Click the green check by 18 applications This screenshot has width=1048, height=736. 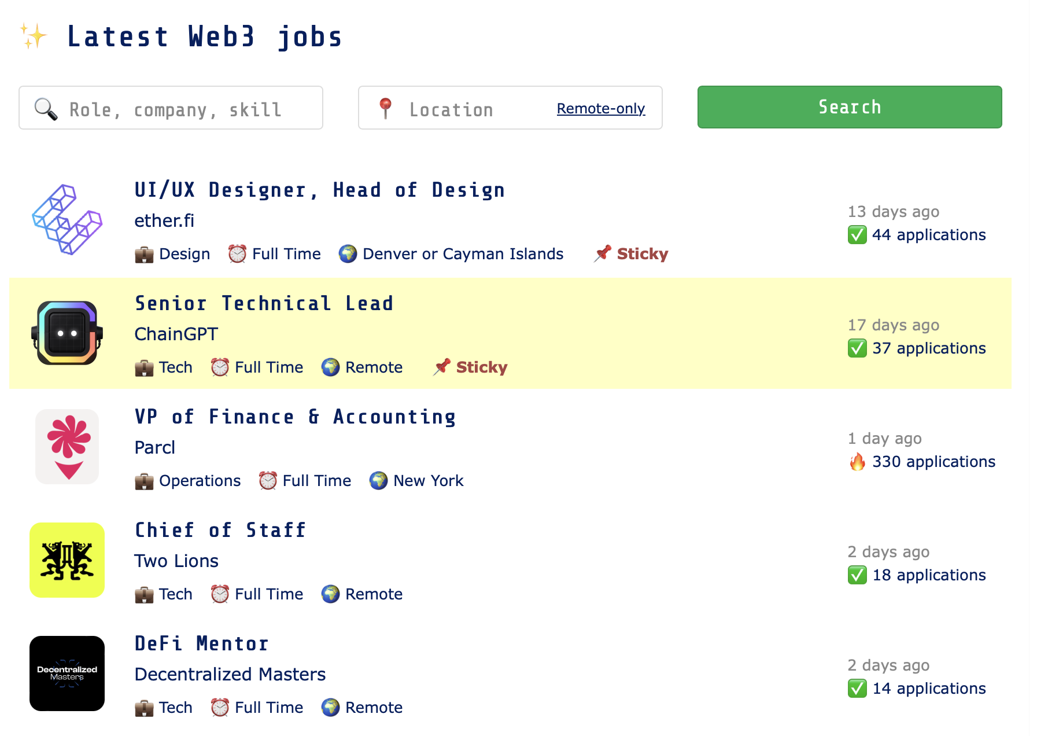(857, 575)
